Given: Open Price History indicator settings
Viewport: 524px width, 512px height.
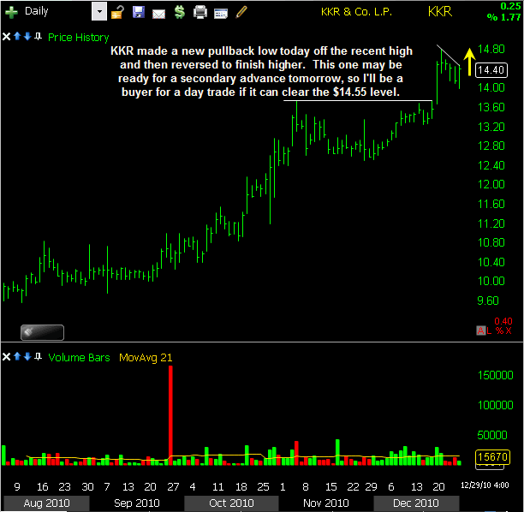Looking at the screenshot, I should 79,37.
